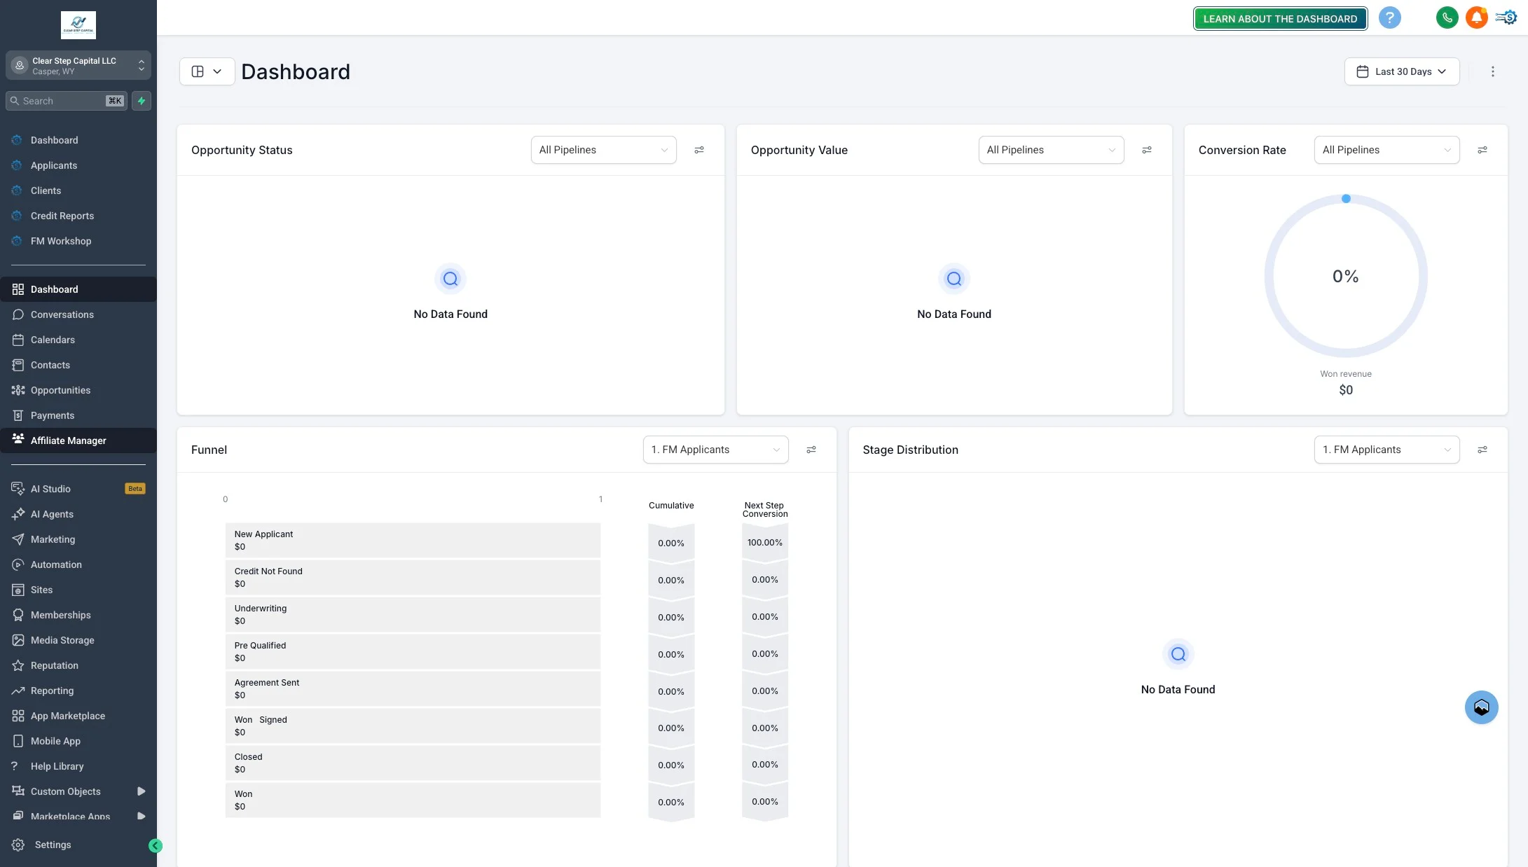Image resolution: width=1528 pixels, height=867 pixels.
Task: Open Opportunity Value All Pipelines dropdown
Action: pyautogui.click(x=1051, y=150)
